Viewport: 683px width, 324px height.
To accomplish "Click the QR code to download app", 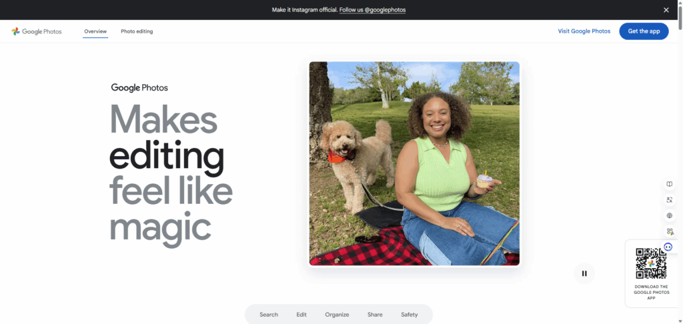I will [651, 263].
